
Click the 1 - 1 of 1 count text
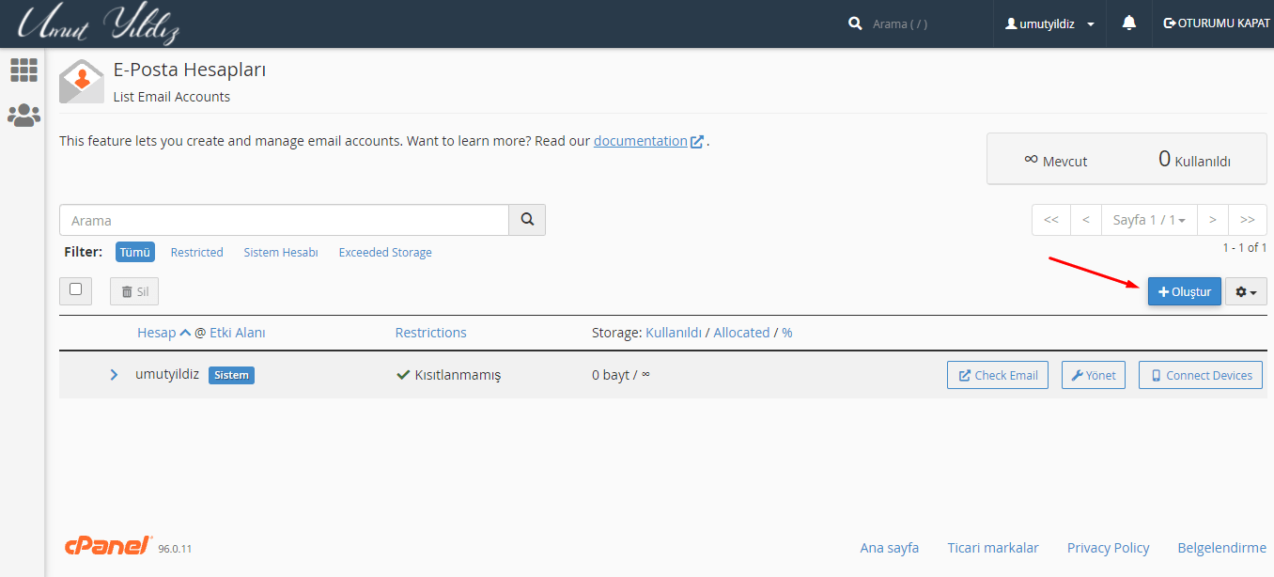pyautogui.click(x=1245, y=248)
